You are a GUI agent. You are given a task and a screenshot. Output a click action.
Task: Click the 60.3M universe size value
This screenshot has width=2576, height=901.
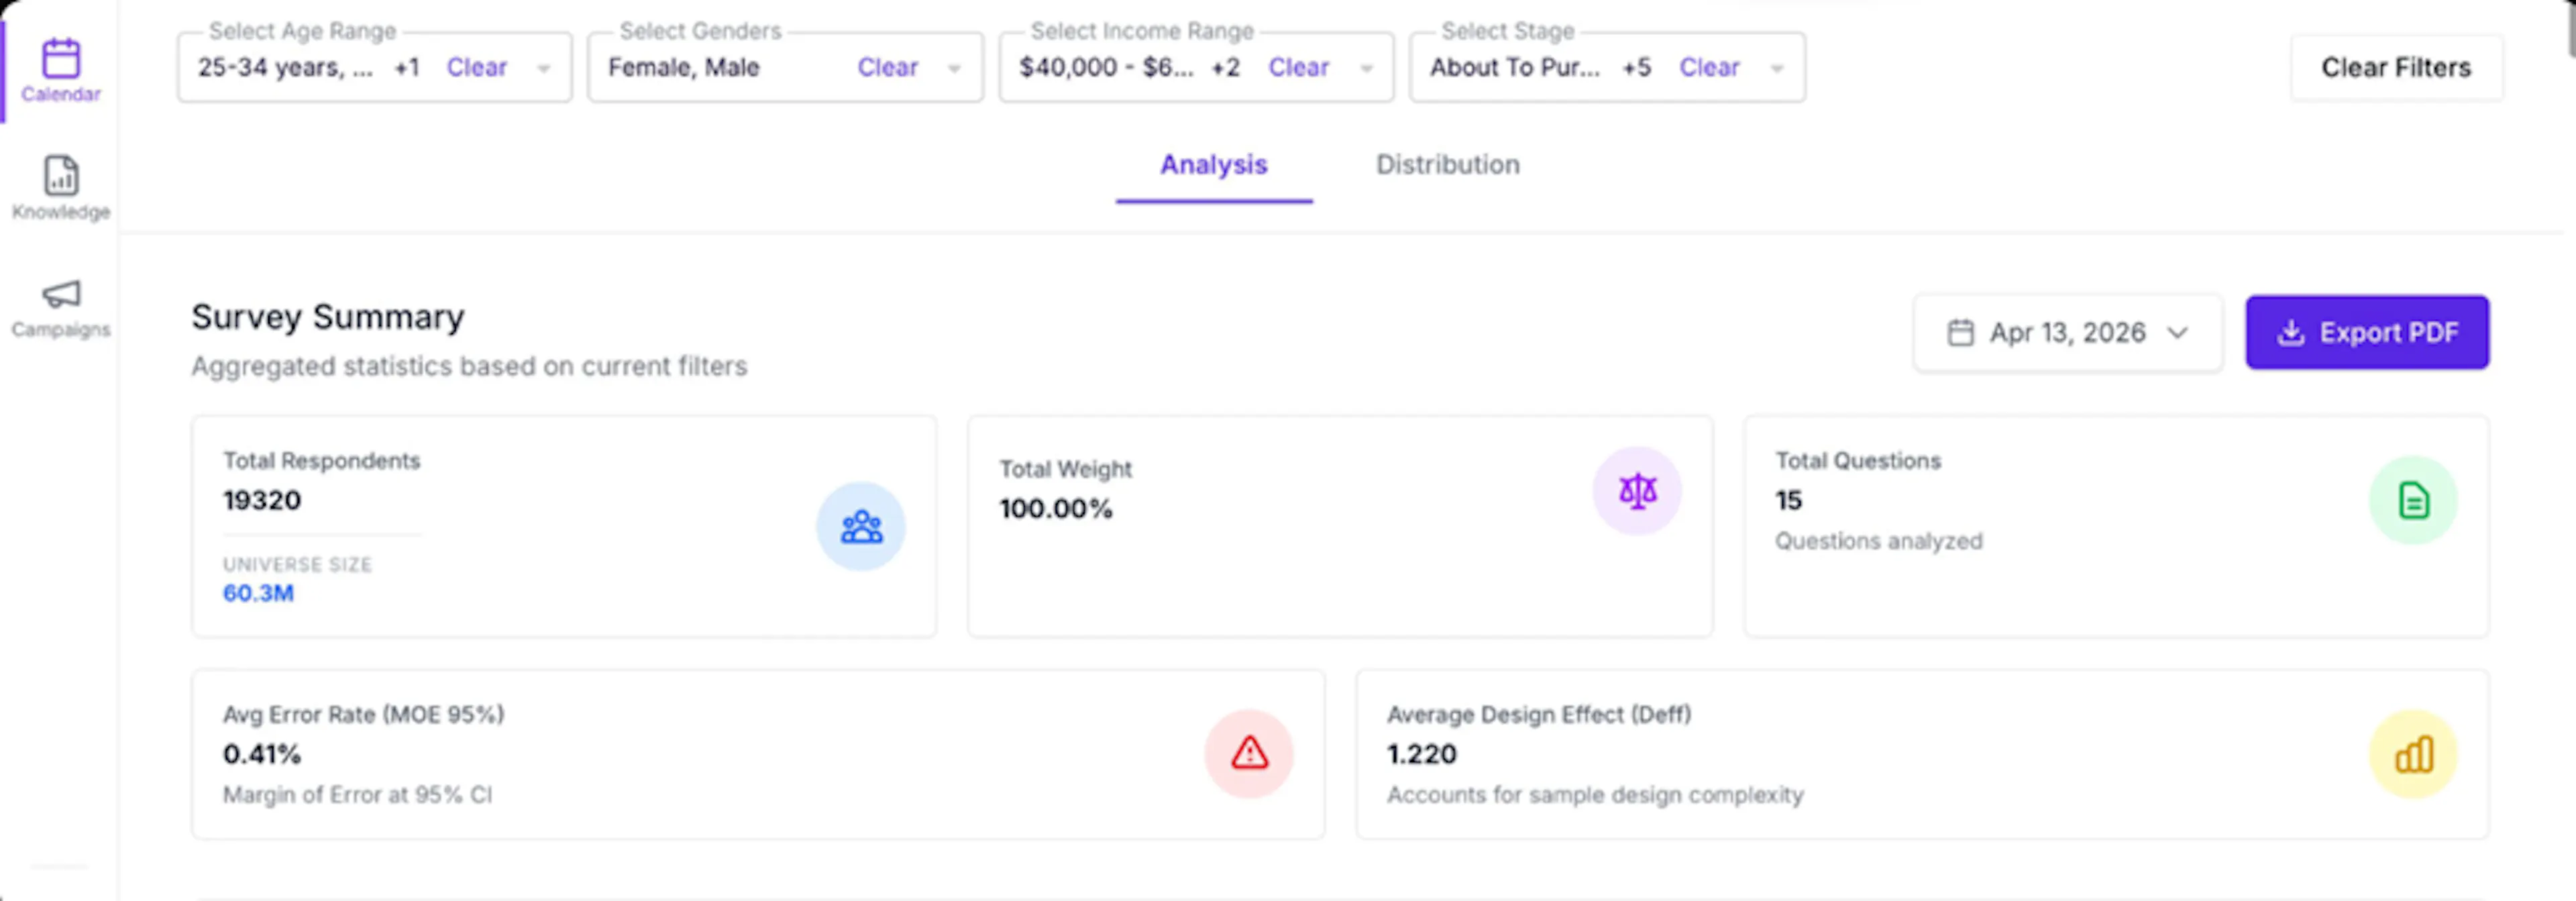coord(258,593)
